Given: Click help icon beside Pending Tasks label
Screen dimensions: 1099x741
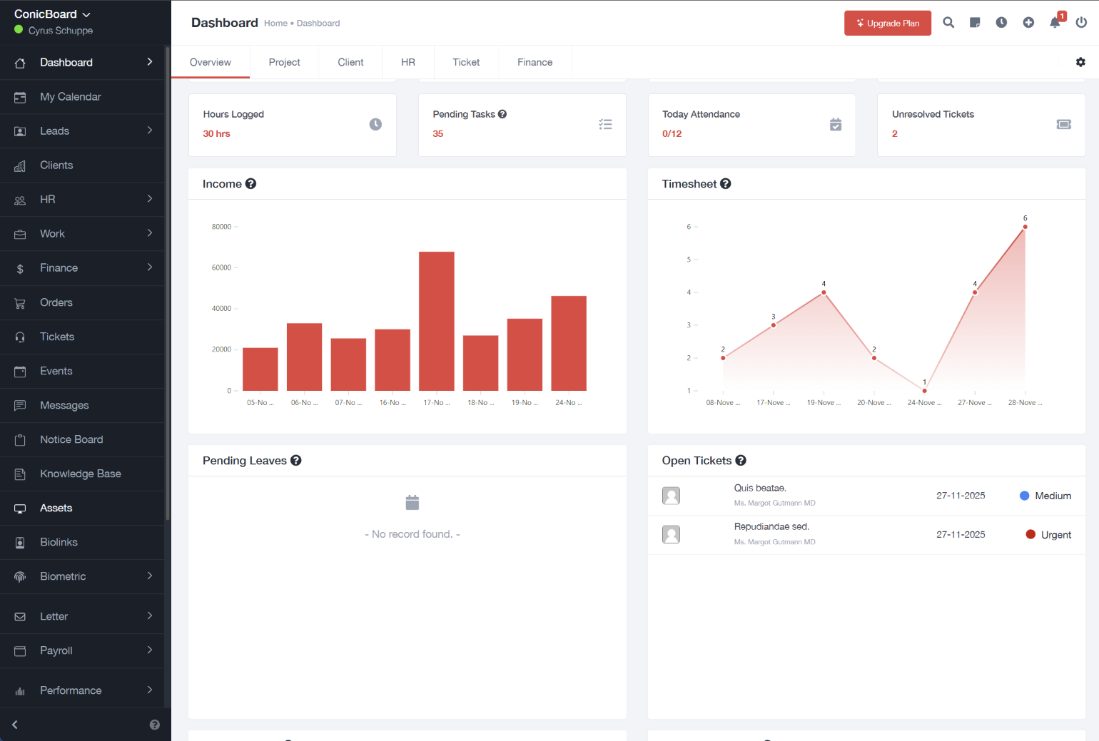Looking at the screenshot, I should pyautogui.click(x=502, y=114).
